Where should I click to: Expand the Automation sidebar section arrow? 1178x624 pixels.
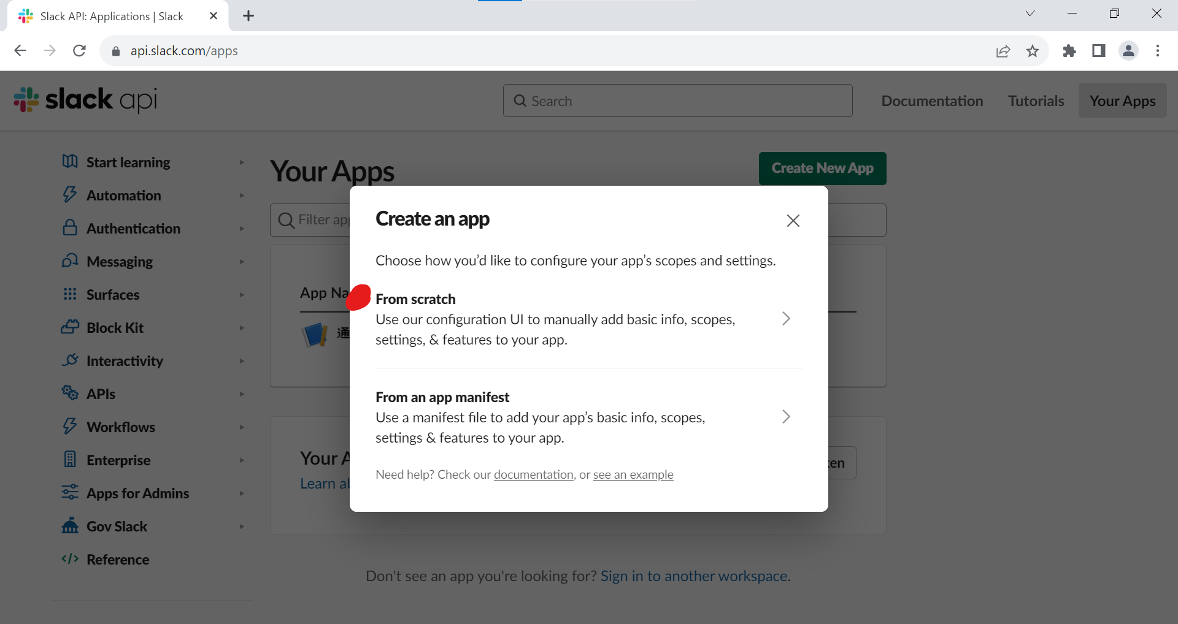point(242,196)
